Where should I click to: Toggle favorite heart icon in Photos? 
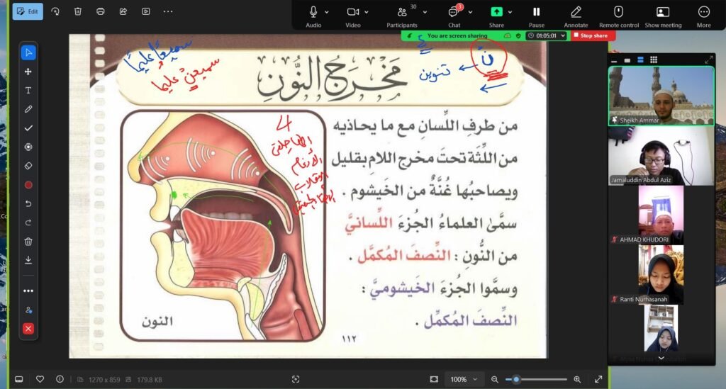[40, 379]
